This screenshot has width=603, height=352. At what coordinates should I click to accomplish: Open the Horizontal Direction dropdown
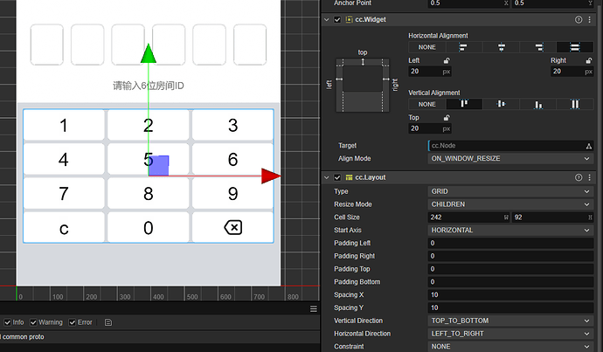510,334
